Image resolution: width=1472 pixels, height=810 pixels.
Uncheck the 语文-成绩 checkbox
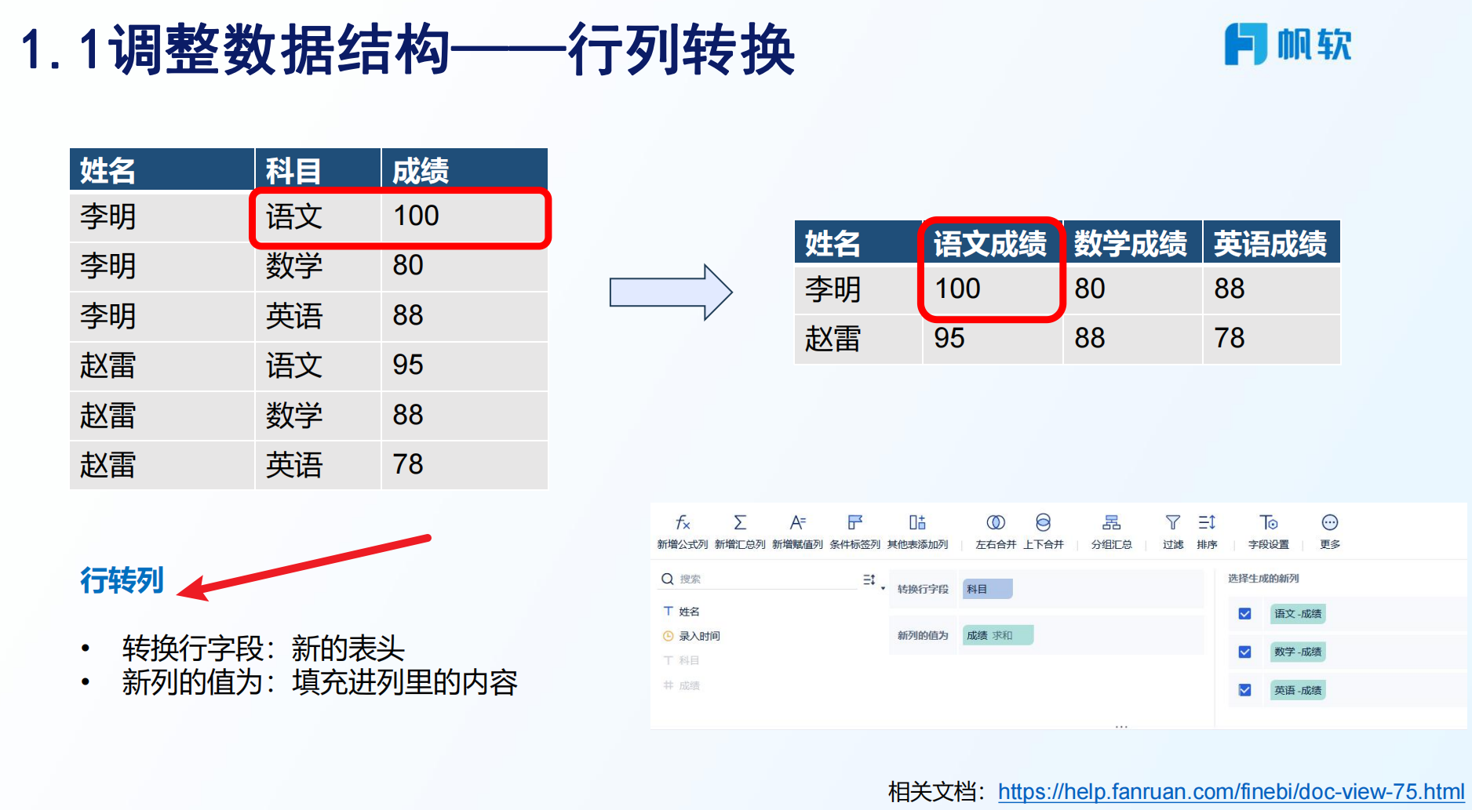[x=1244, y=614]
